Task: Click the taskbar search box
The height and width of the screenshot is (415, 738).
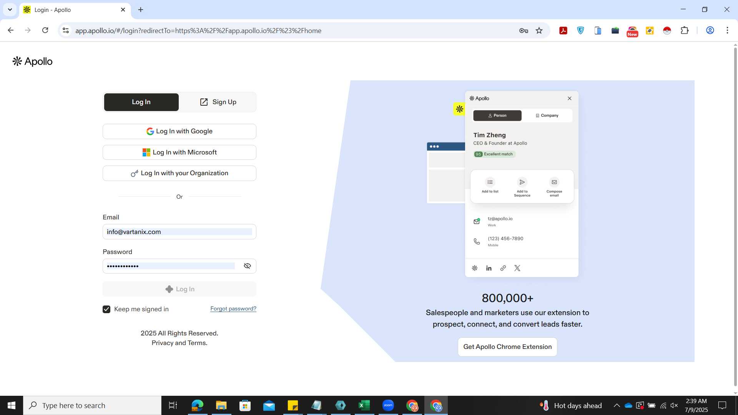Action: click(92, 405)
